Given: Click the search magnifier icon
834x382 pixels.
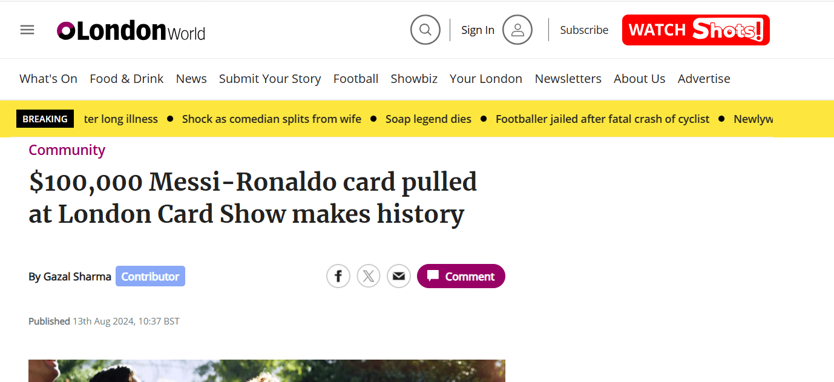Looking at the screenshot, I should (x=425, y=30).
